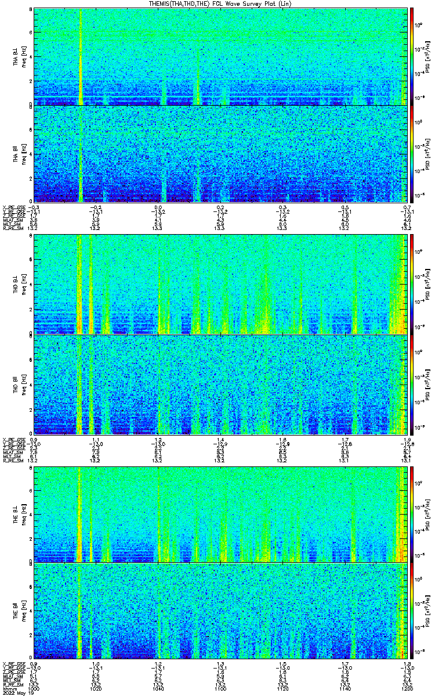Click the THA B∥ spectrogram panel
435x697 pixels.
pyautogui.click(x=221, y=154)
